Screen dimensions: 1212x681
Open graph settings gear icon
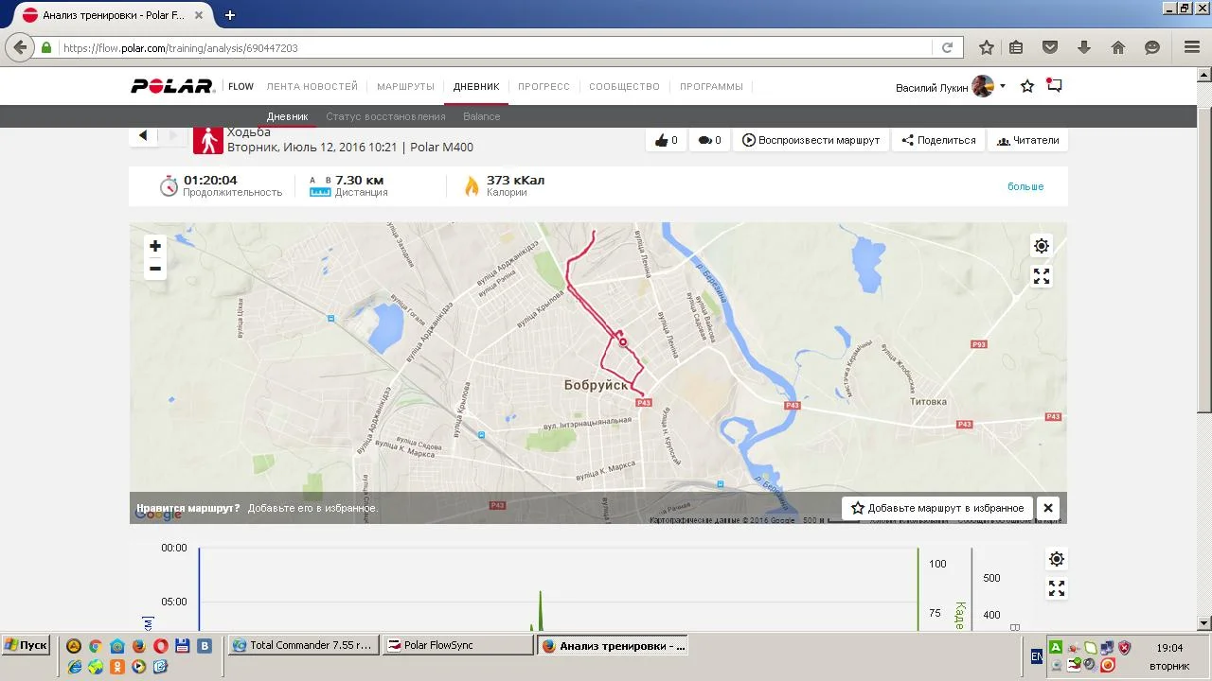[1057, 559]
